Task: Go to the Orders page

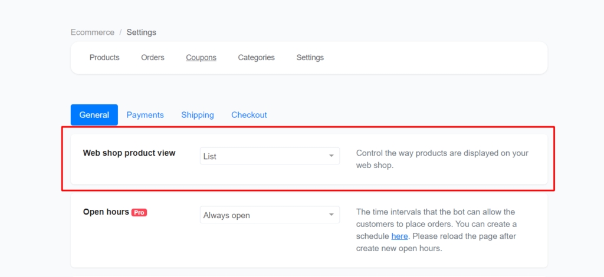Action: pyautogui.click(x=153, y=58)
